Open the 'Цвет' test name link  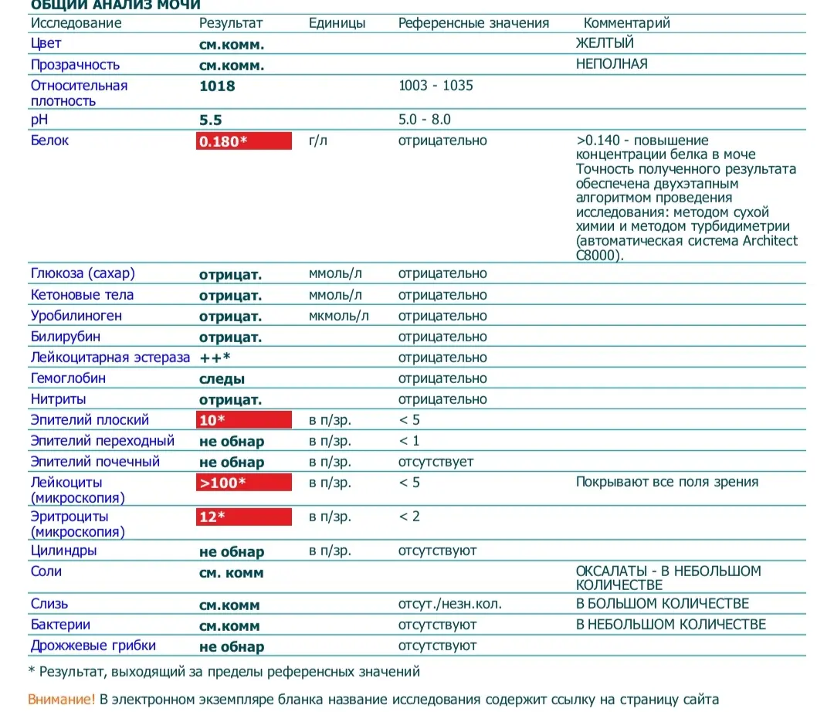point(46,43)
